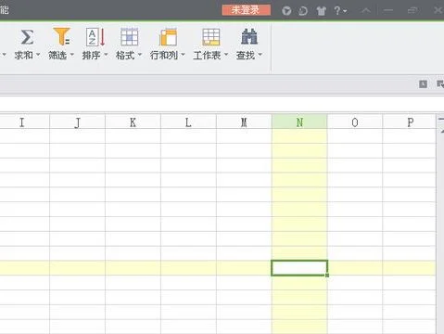Click the 未登录 login button
The height and width of the screenshot is (334, 444).
tap(247, 10)
